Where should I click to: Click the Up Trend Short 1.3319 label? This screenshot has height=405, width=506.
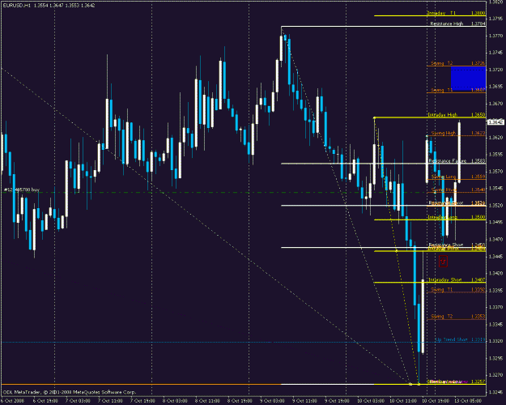(x=460, y=339)
